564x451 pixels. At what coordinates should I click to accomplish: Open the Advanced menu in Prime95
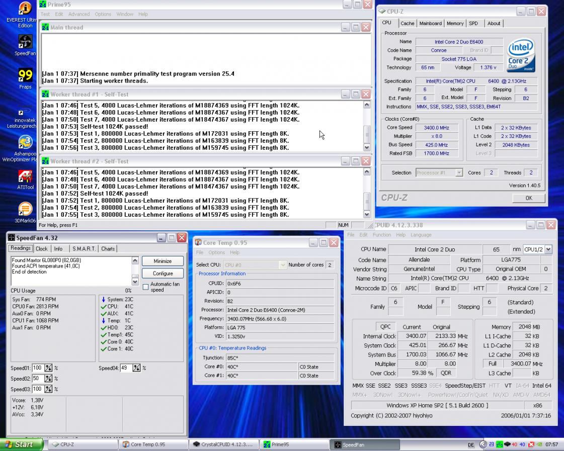point(79,14)
